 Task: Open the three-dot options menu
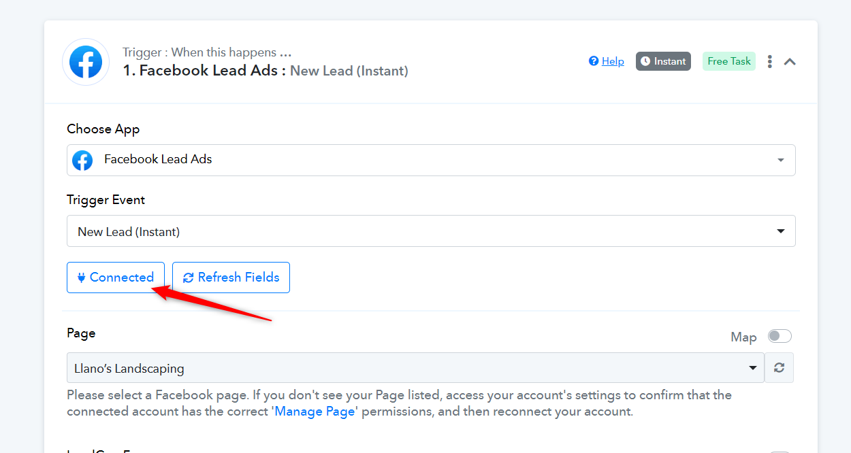pyautogui.click(x=770, y=61)
